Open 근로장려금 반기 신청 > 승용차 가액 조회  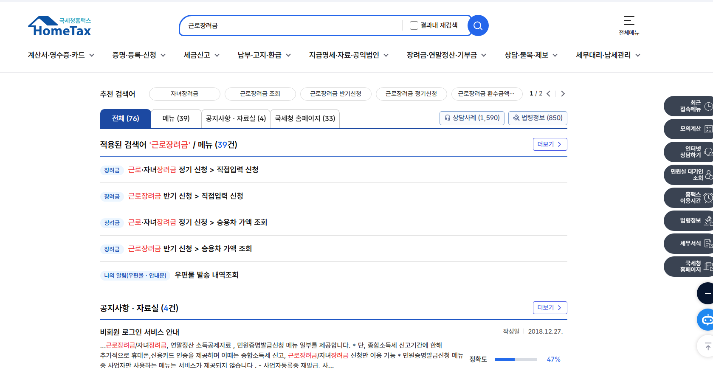(x=190, y=249)
